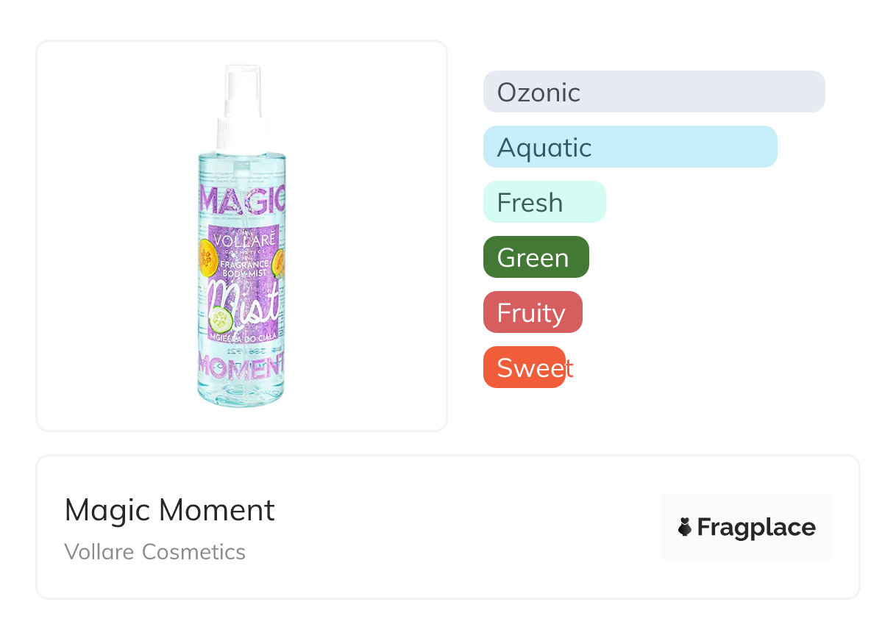This screenshot has width=896, height=635.
Task: Select the Aquatic scent accord bar
Action: point(630,147)
